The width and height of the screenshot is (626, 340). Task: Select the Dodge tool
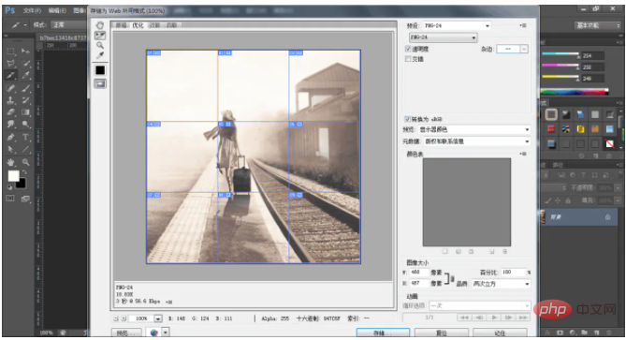click(x=25, y=125)
